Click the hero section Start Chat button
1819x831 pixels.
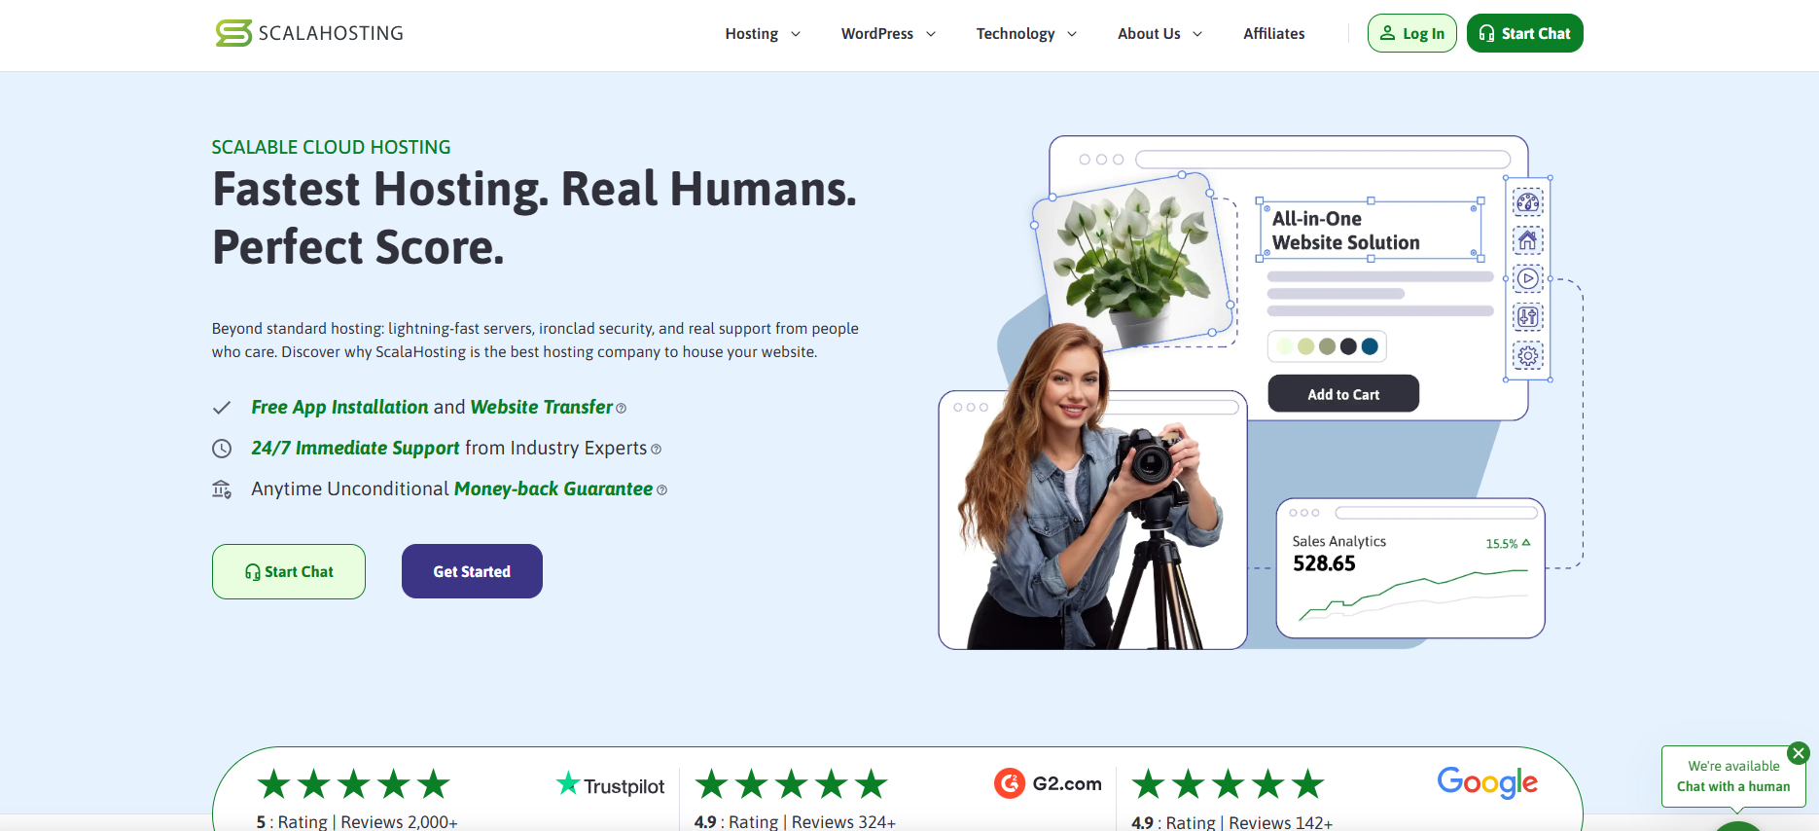(289, 571)
